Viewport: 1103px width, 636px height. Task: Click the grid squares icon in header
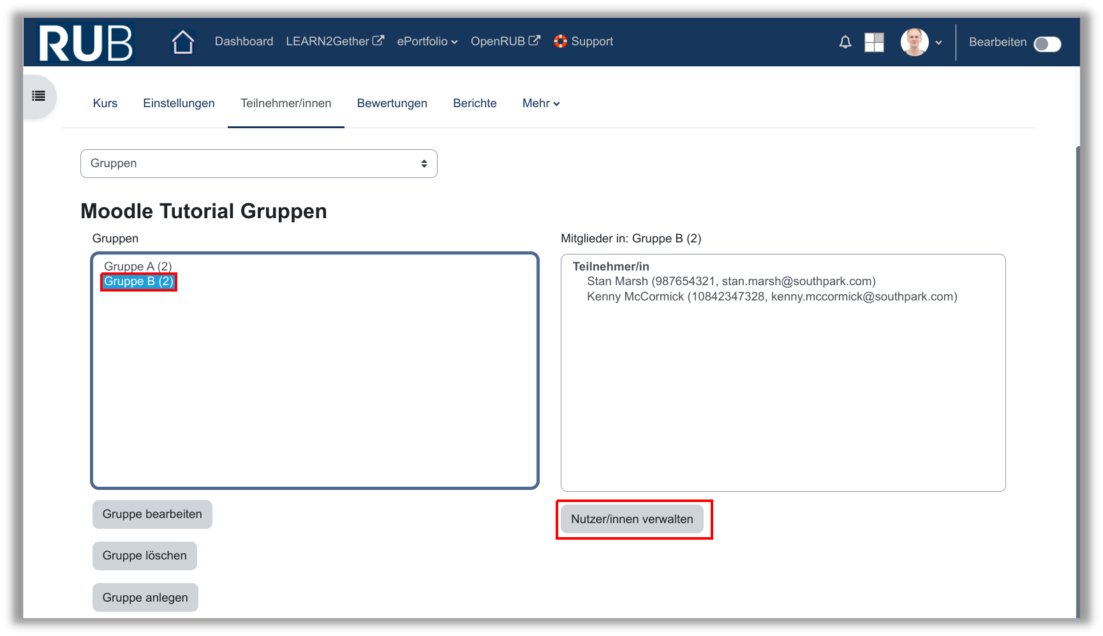(873, 42)
